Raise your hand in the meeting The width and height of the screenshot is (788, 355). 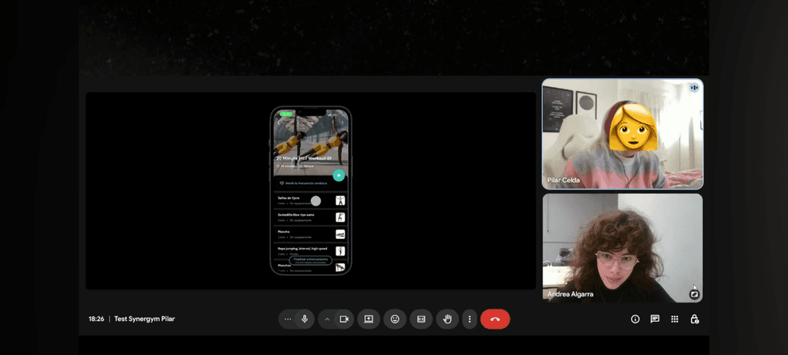pyautogui.click(x=447, y=320)
